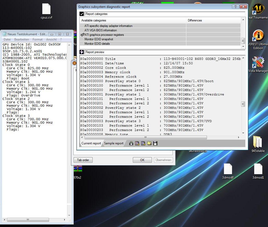Click the Differences column header

213,20
